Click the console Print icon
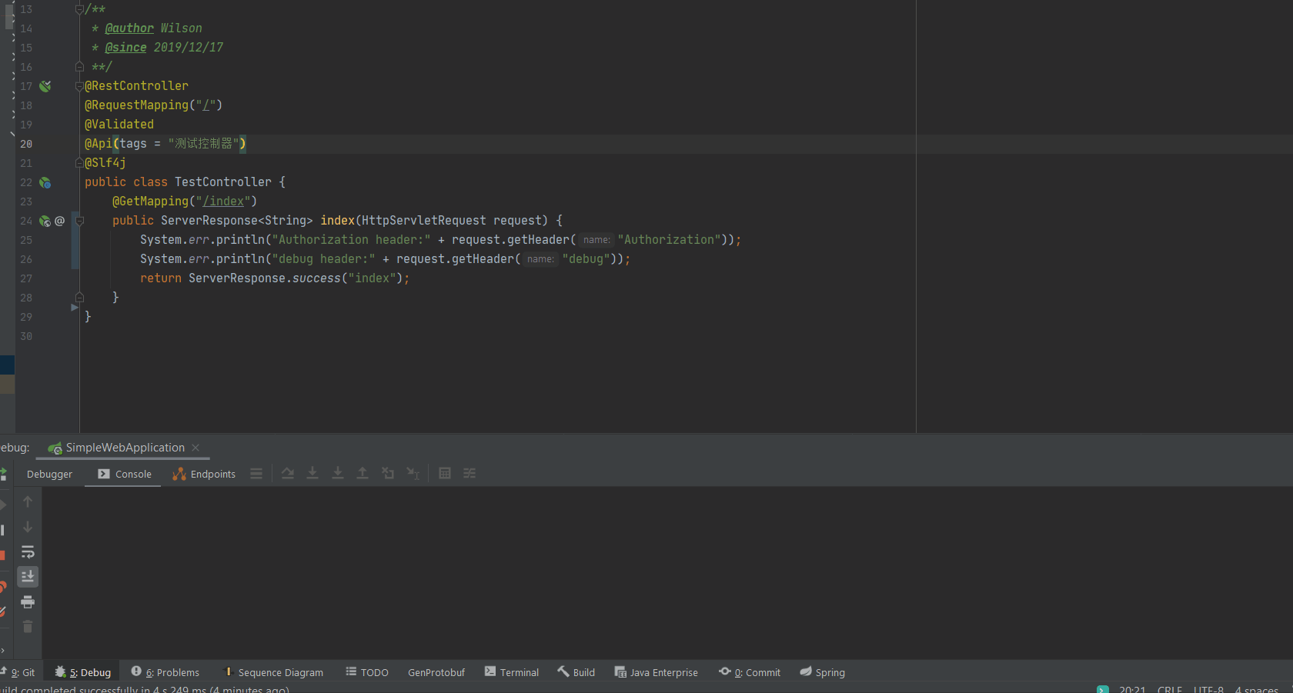This screenshot has width=1293, height=693. 28,601
